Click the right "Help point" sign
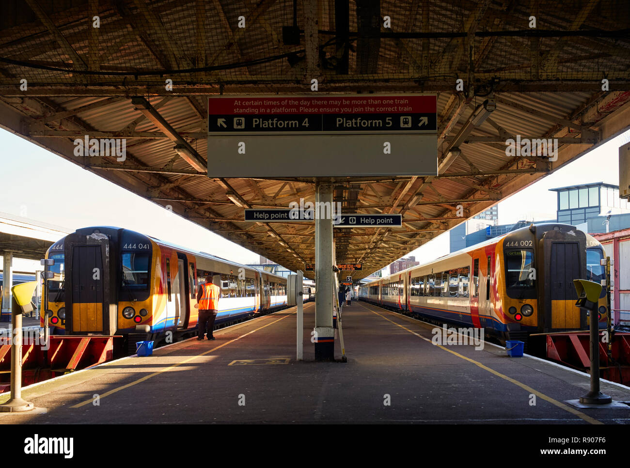 [368, 220]
